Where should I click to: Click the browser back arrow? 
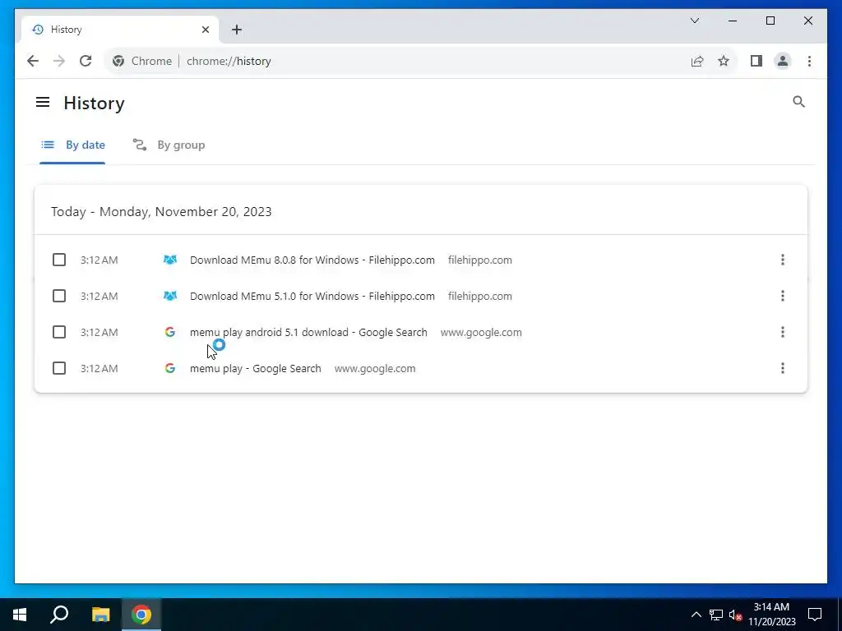[33, 61]
